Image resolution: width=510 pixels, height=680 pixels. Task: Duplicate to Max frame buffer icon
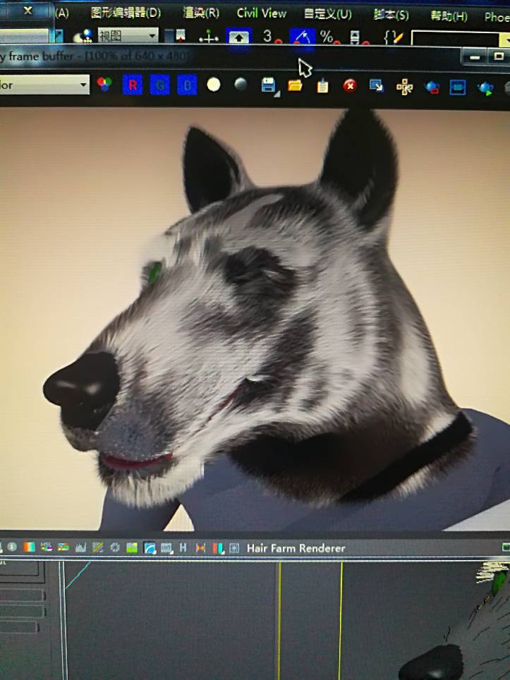(377, 86)
